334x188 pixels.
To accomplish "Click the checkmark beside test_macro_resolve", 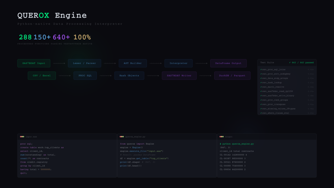I will point(261,87).
